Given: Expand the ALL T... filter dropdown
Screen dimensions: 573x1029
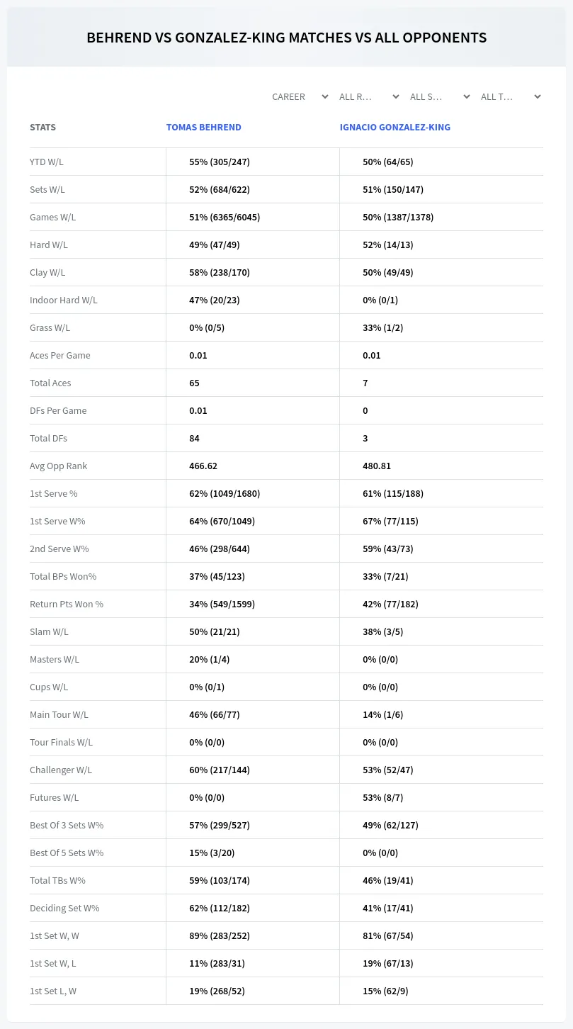Looking at the screenshot, I should 511,96.
